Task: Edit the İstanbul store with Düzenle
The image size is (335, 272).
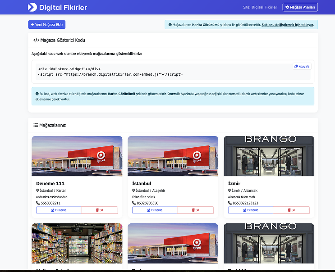Action: [155, 210]
